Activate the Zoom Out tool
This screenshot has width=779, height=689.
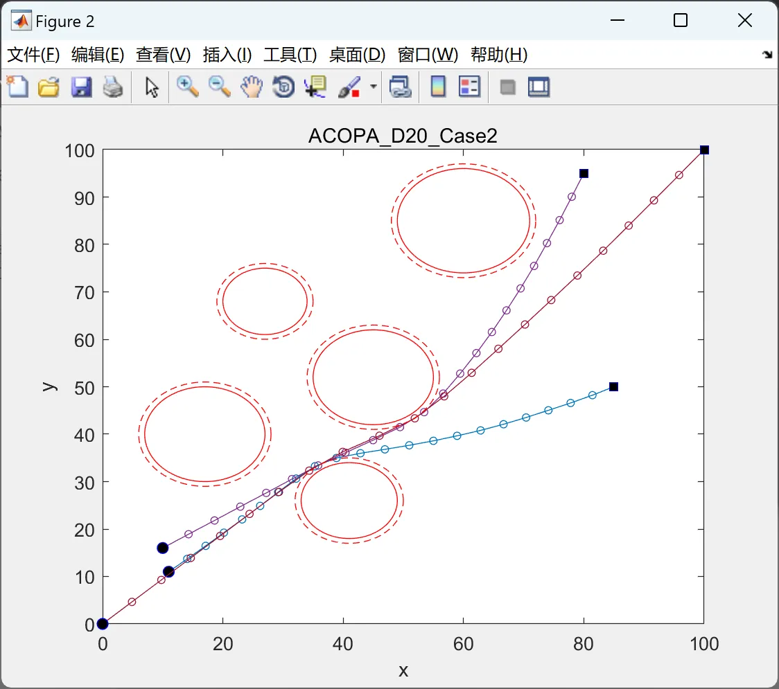[x=220, y=87]
